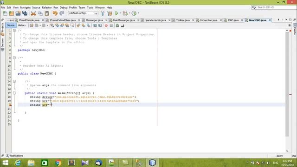297x167 pixels.
Task: Toggle the Bookmark icon in editor toolbar
Action: [x=89, y=26]
